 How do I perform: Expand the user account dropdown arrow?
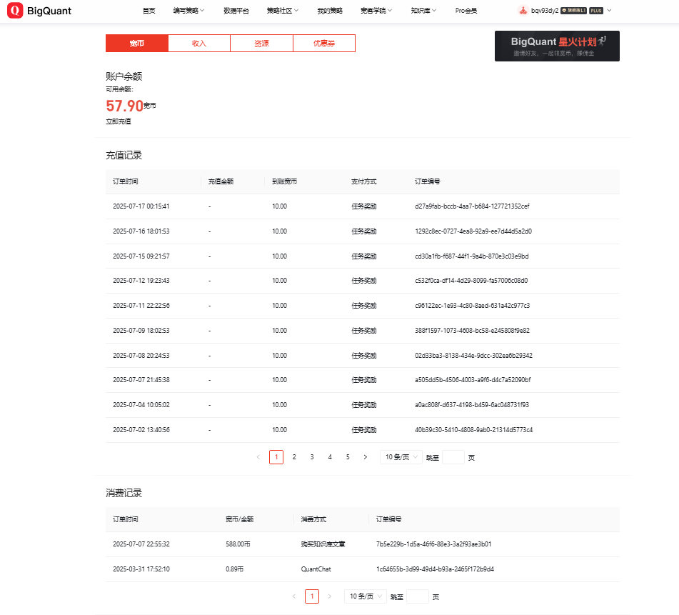609,11
